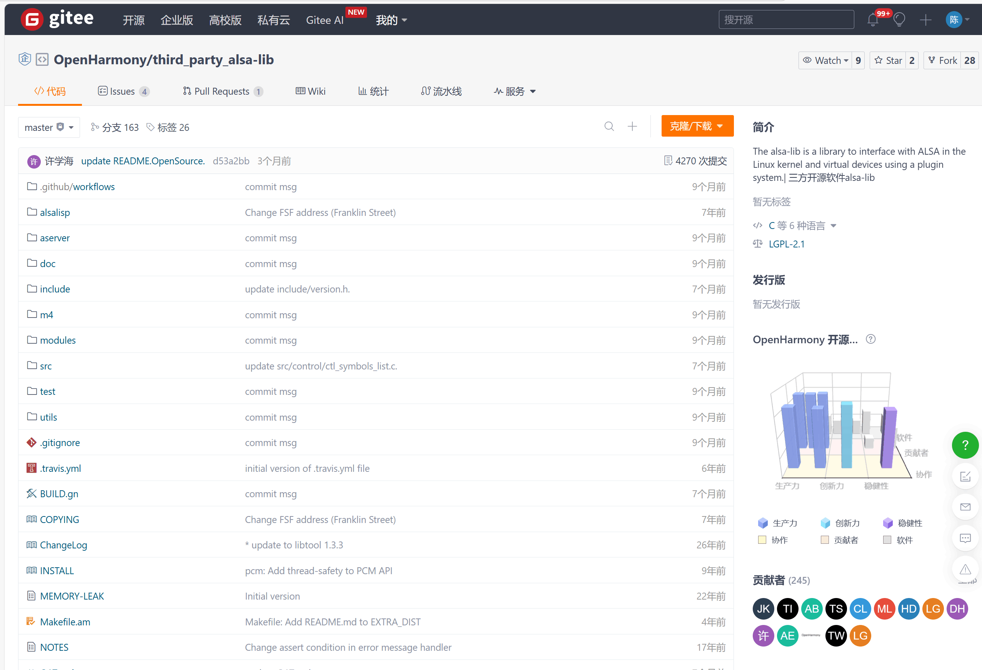Viewport: 982px width, 670px height.
Task: Click the 搜开源 search field
Action: pyautogui.click(x=786, y=20)
